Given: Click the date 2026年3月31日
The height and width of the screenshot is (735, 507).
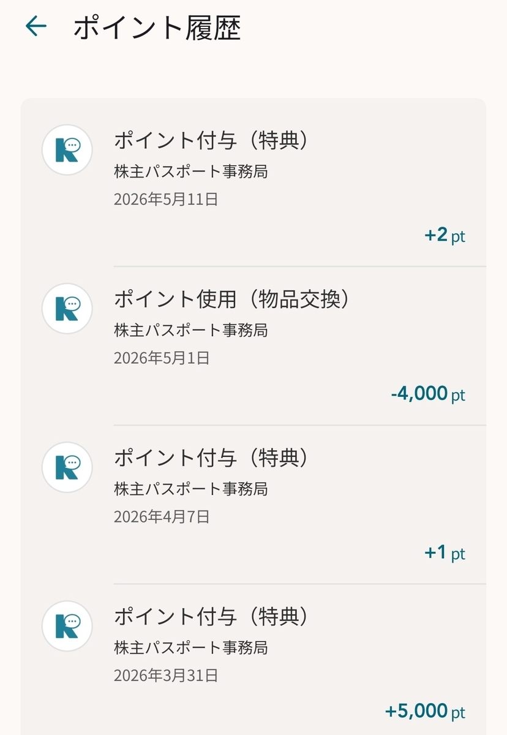Looking at the screenshot, I should [x=166, y=676].
